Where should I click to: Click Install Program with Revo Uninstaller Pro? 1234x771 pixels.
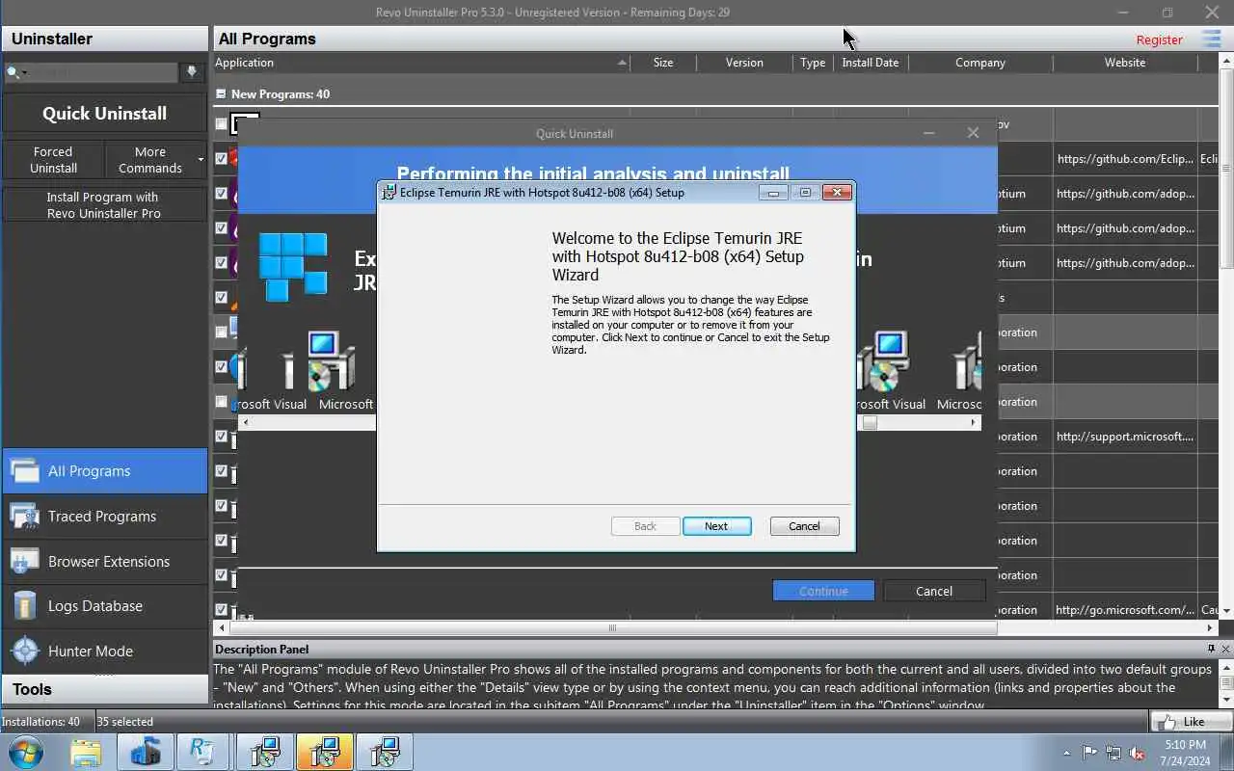point(104,205)
